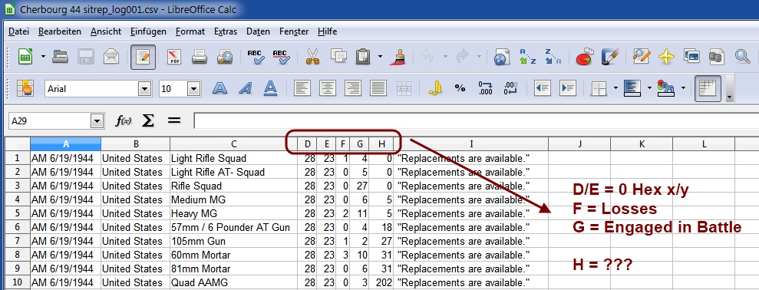This screenshot has width=759, height=290.
Task: Apply currency number format
Action: 436,88
